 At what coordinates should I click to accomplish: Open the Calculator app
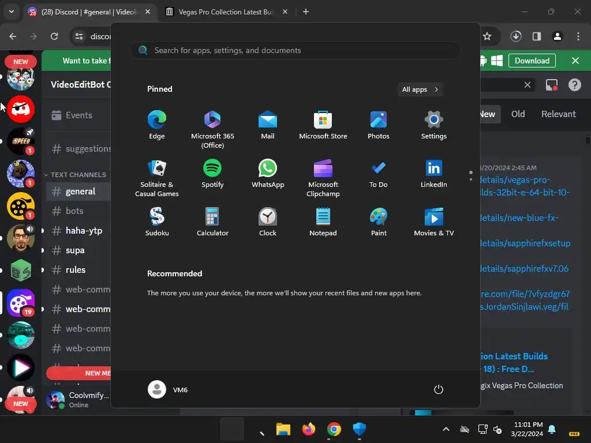tap(212, 222)
